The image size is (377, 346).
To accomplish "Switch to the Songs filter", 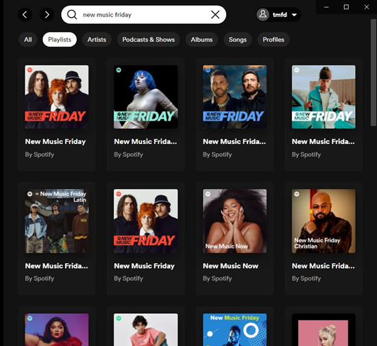I will [238, 40].
